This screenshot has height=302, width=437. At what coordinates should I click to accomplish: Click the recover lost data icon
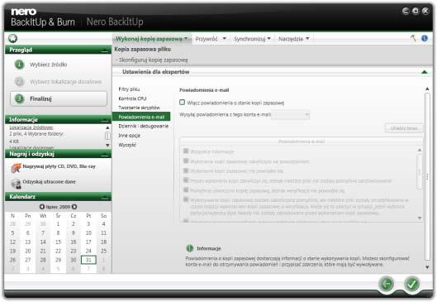coord(16,184)
